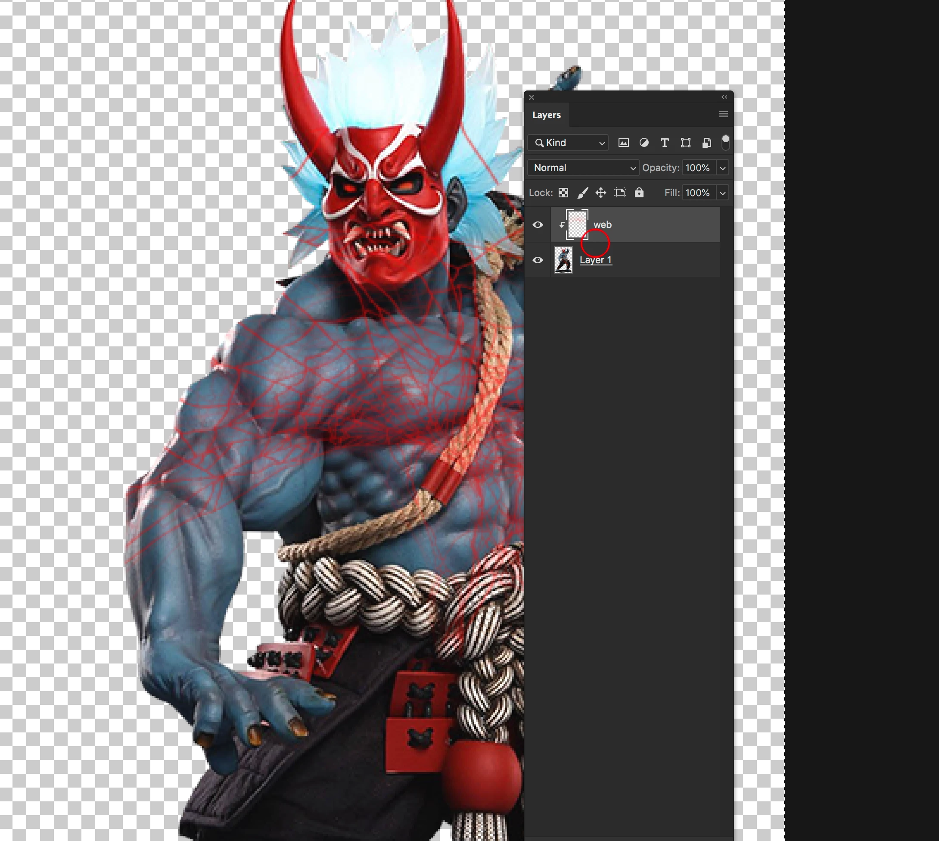Lock image pixels brush icon

click(582, 193)
